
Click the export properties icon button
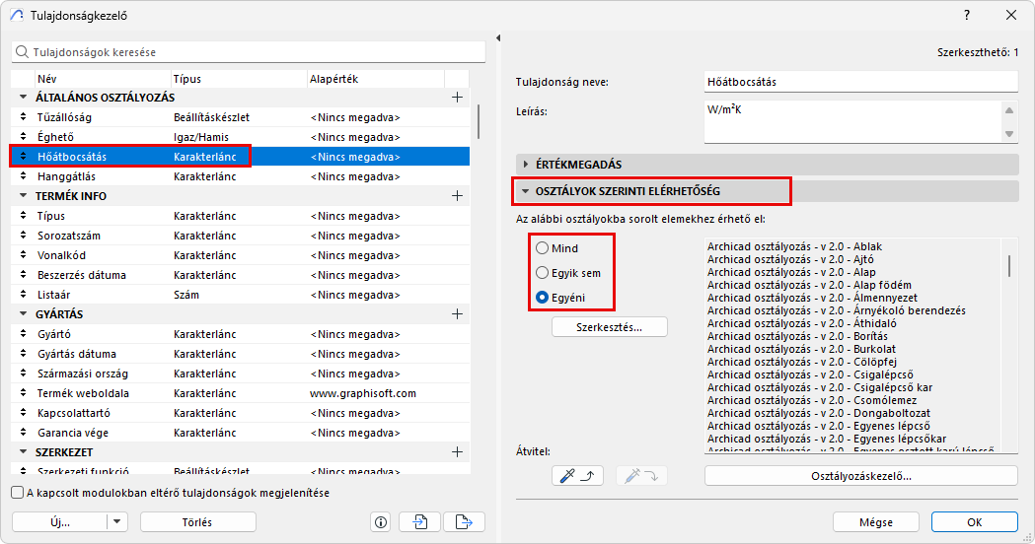pyautogui.click(x=464, y=522)
